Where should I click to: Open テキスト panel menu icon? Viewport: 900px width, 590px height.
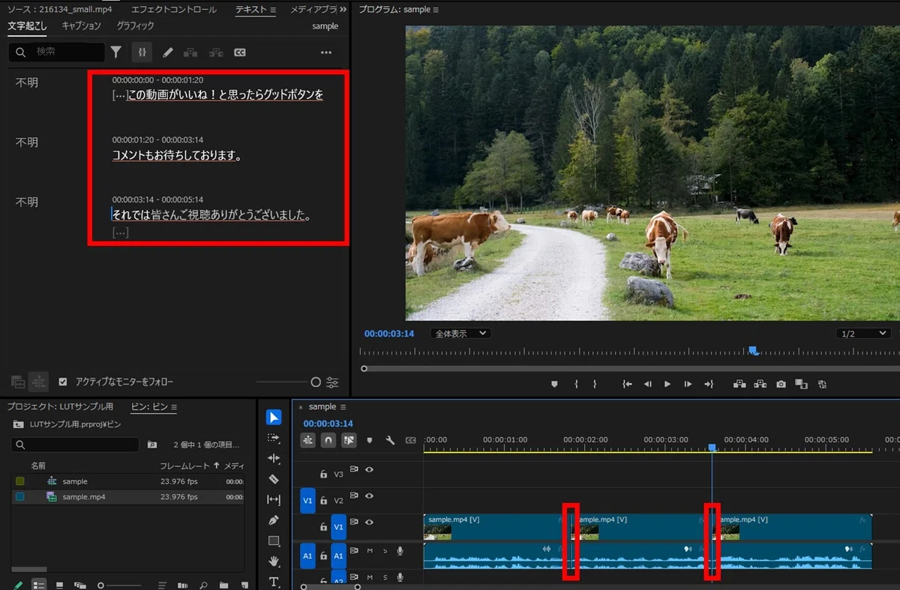click(272, 10)
